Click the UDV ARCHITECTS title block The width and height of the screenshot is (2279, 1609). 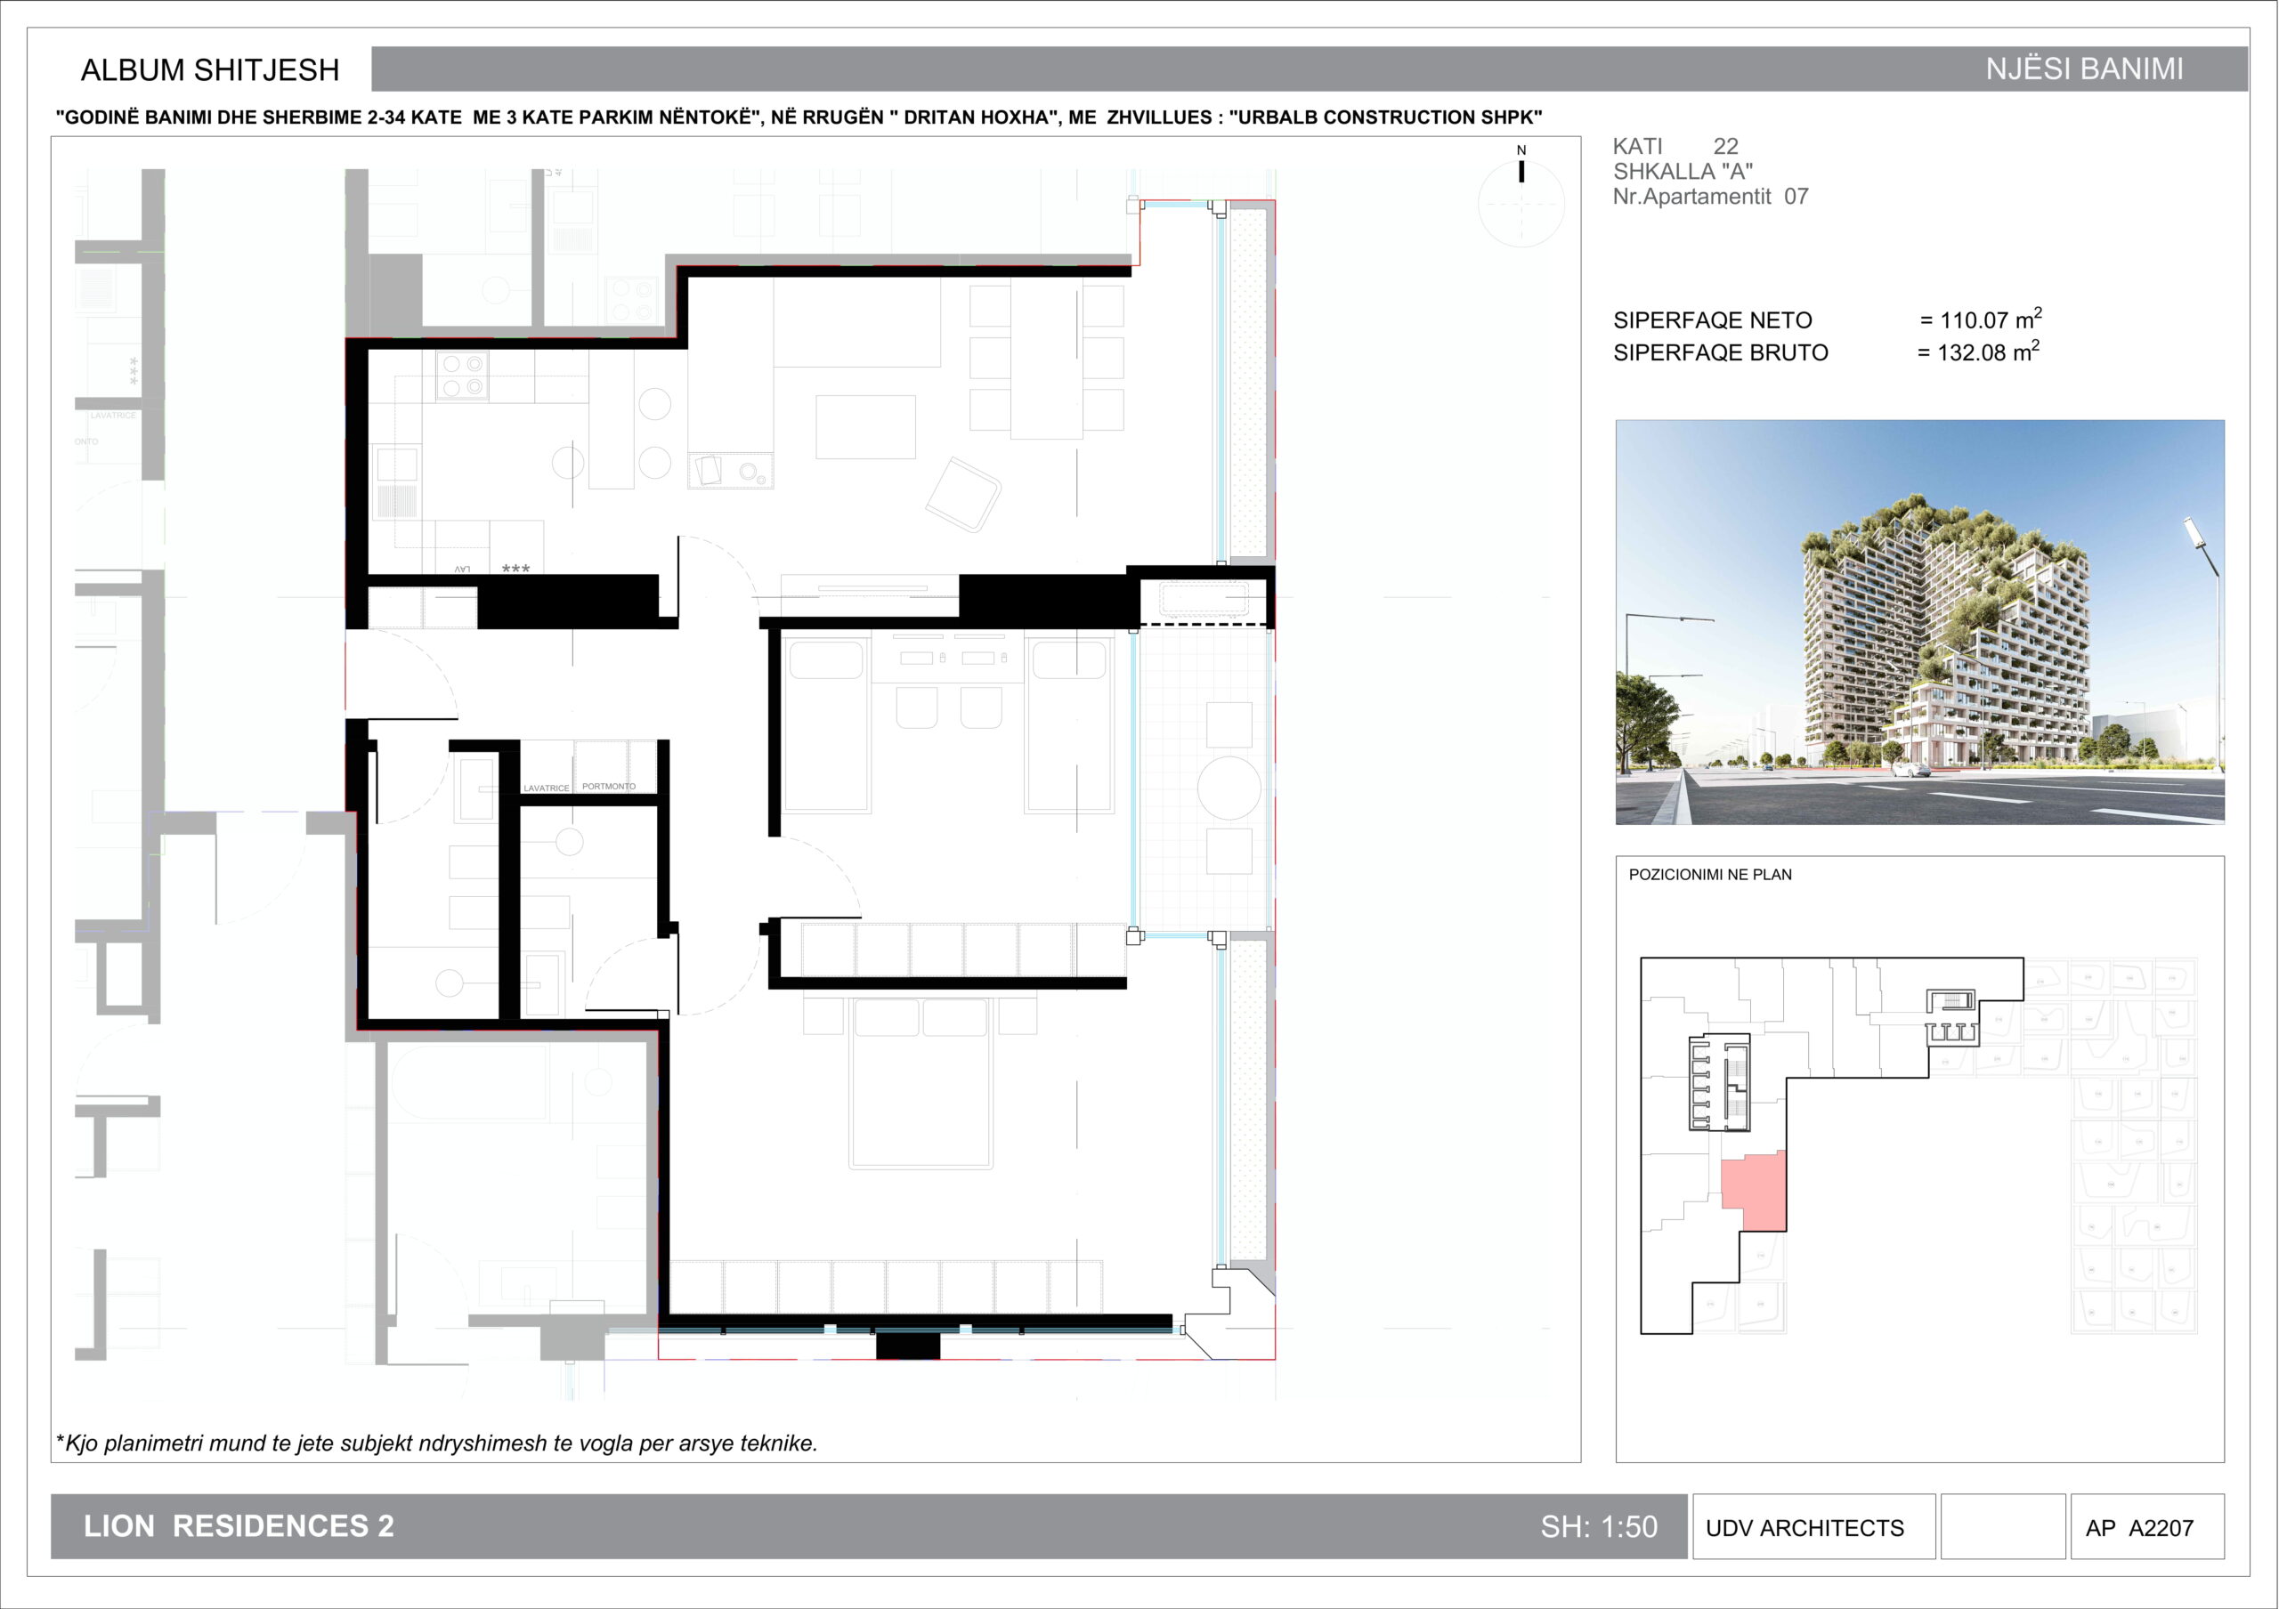click(x=1804, y=1528)
